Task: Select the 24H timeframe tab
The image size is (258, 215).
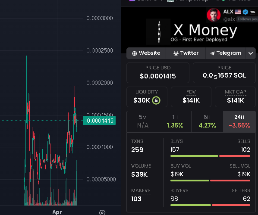Action: click(x=239, y=122)
